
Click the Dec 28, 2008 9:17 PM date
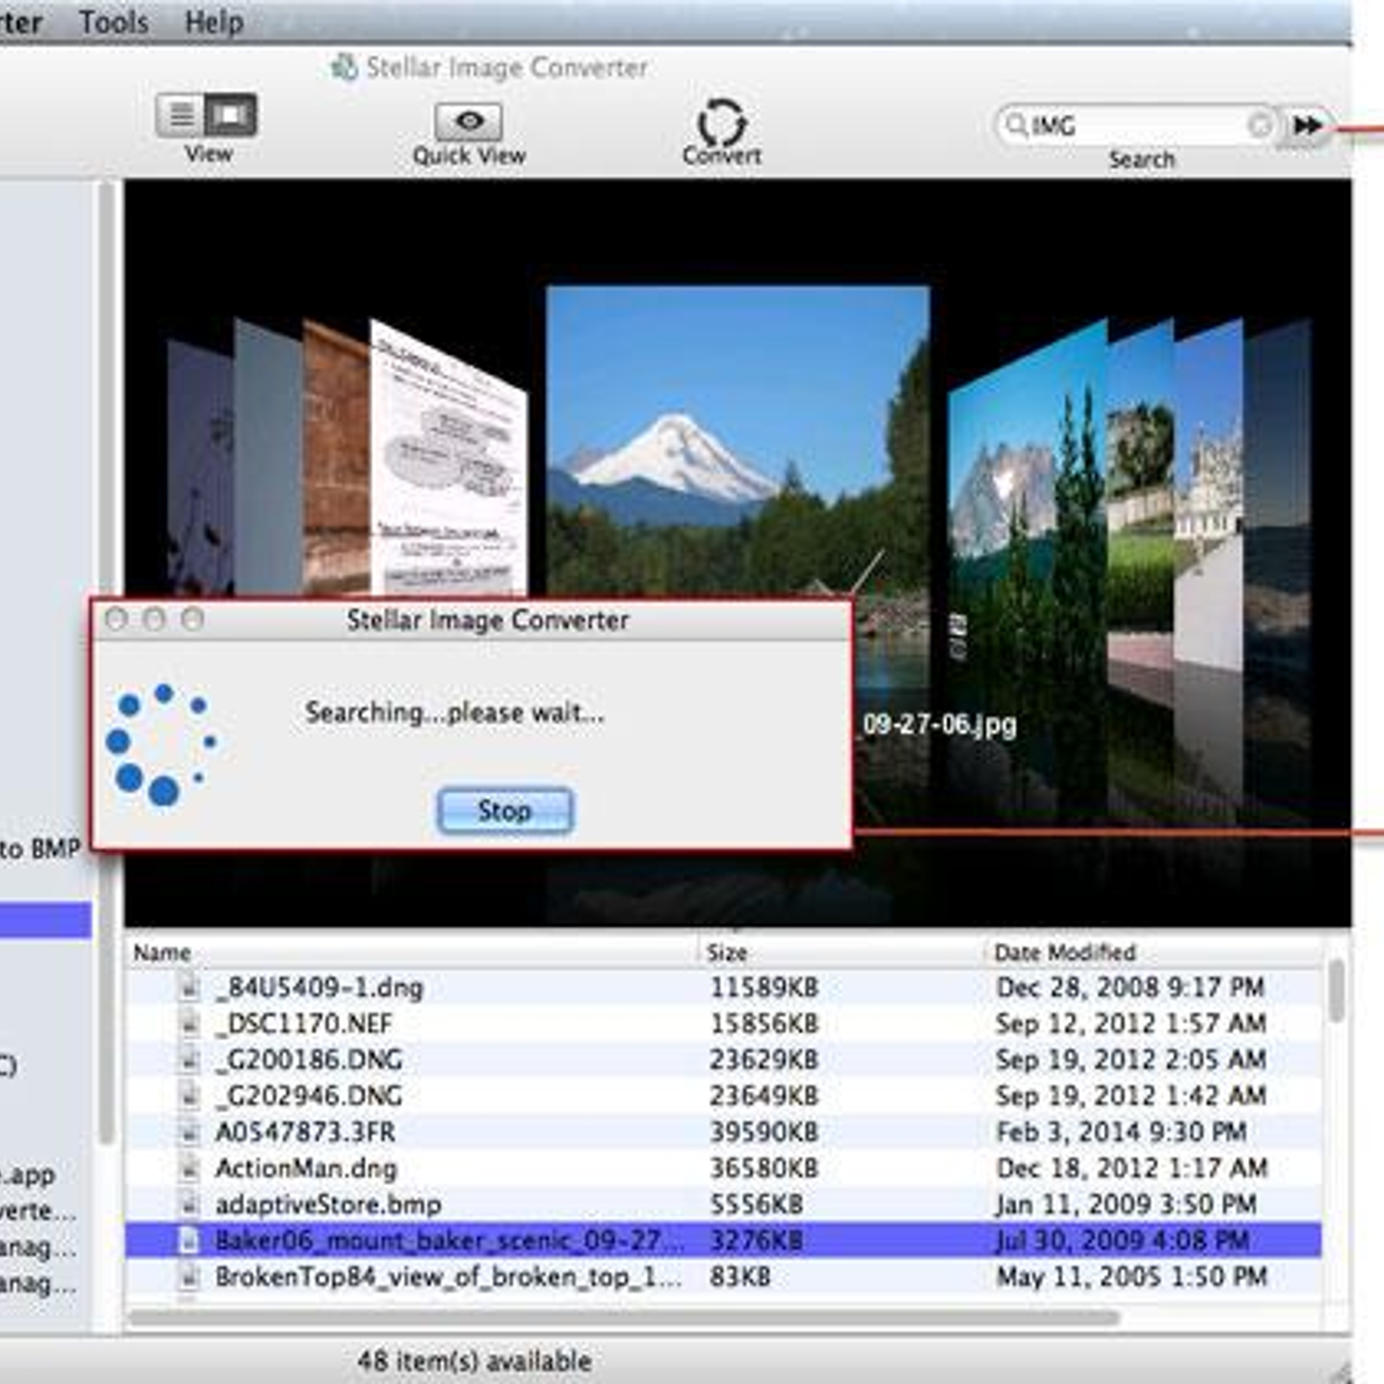[x=1130, y=987]
